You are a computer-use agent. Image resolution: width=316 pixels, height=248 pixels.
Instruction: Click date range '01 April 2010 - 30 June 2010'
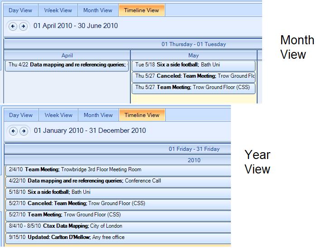(76, 26)
